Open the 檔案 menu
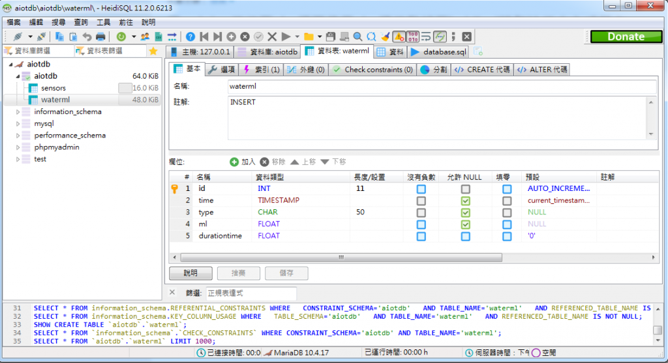 click(14, 22)
